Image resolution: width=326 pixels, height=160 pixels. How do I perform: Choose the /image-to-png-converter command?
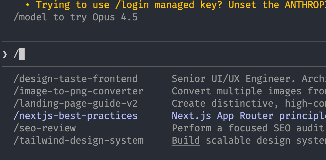point(79,91)
